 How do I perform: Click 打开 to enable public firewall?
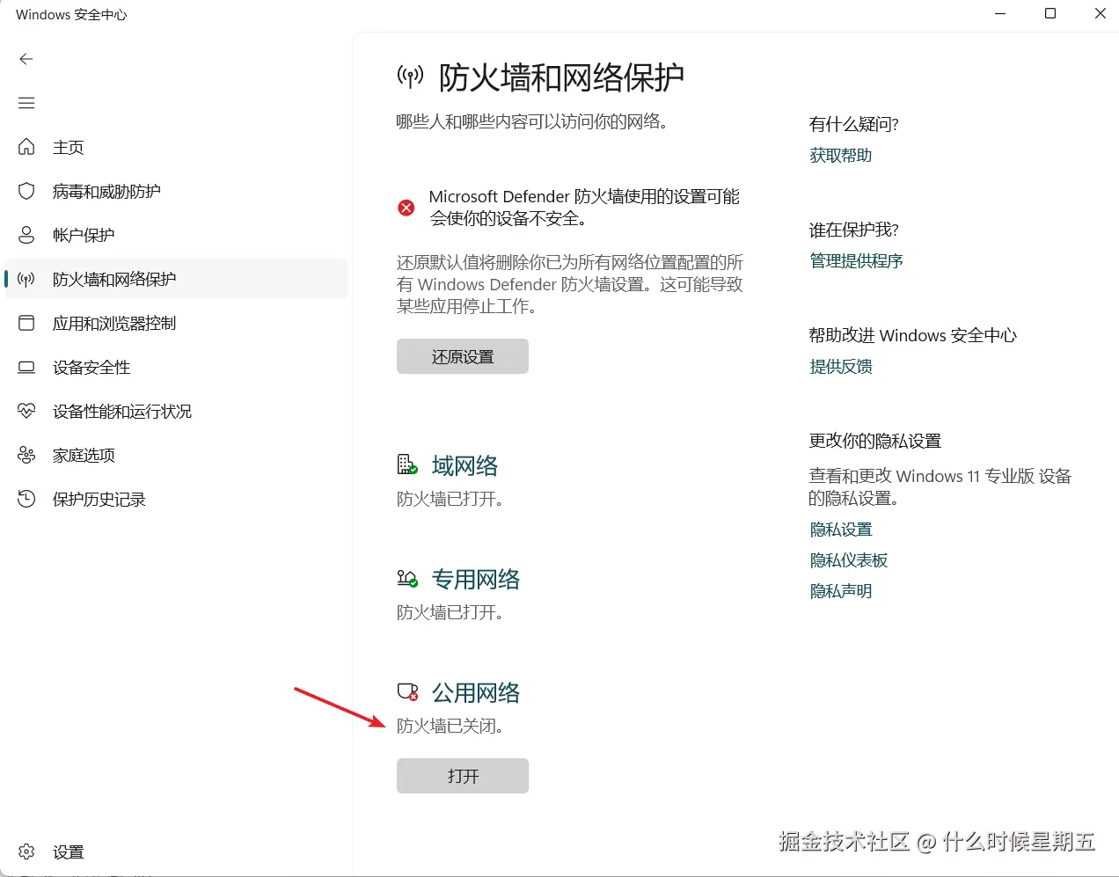[x=463, y=776]
